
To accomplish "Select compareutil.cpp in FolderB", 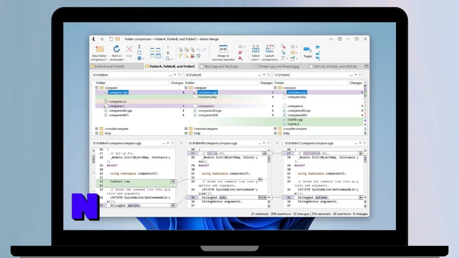I will click(210, 111).
